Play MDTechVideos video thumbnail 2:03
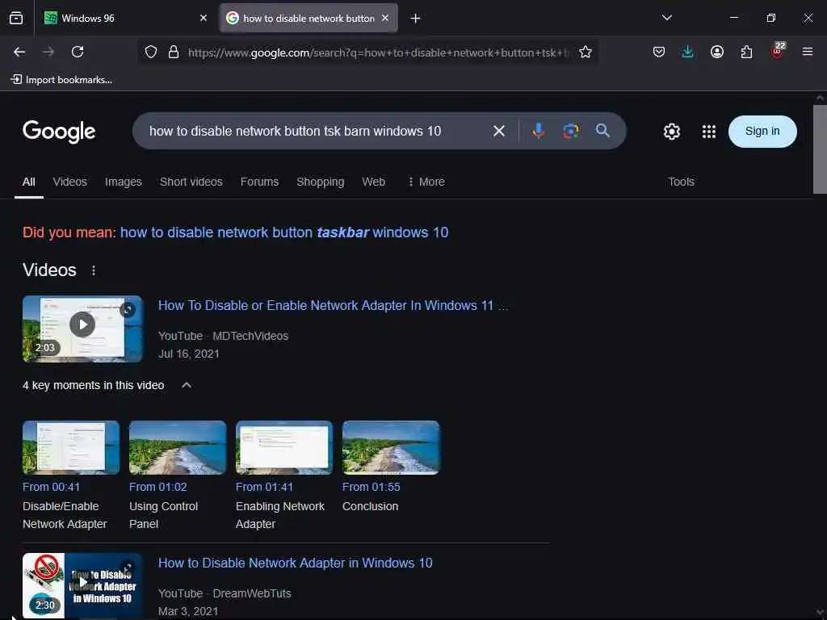The image size is (827, 620). [82, 329]
